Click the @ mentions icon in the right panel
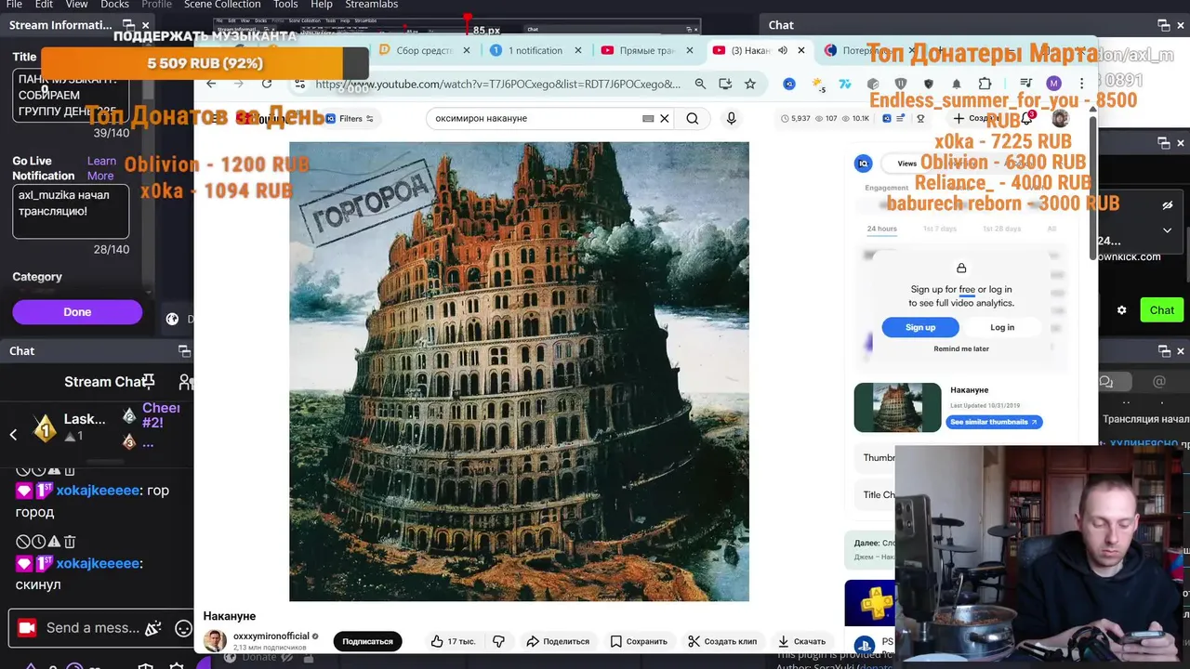 tap(1158, 381)
